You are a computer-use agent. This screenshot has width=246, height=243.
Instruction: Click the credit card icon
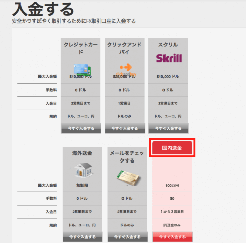point(83,70)
